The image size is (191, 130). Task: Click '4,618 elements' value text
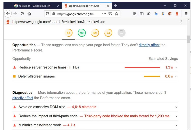pyautogui.click(x=84, y=107)
